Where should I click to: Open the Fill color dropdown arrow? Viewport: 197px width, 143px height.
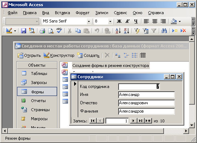tap(180, 21)
